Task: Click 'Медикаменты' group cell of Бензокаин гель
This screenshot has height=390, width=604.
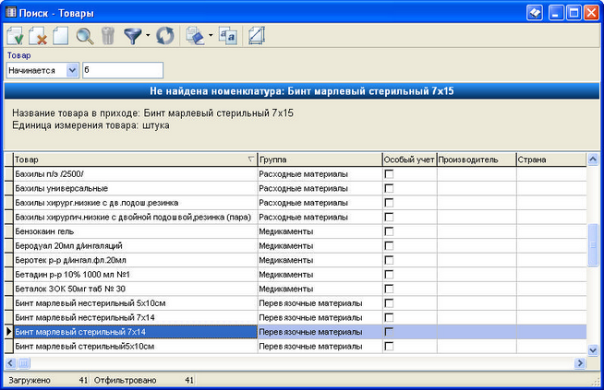Action: 320,231
